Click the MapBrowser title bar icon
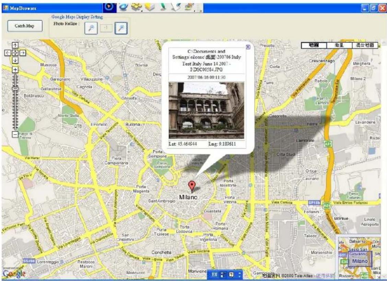The image size is (387, 281). click(5, 8)
